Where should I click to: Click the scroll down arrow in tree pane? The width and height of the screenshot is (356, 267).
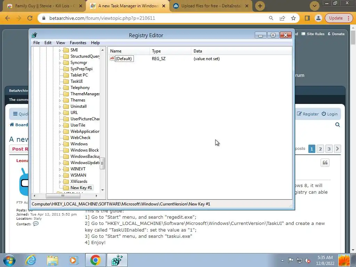tap(103, 190)
